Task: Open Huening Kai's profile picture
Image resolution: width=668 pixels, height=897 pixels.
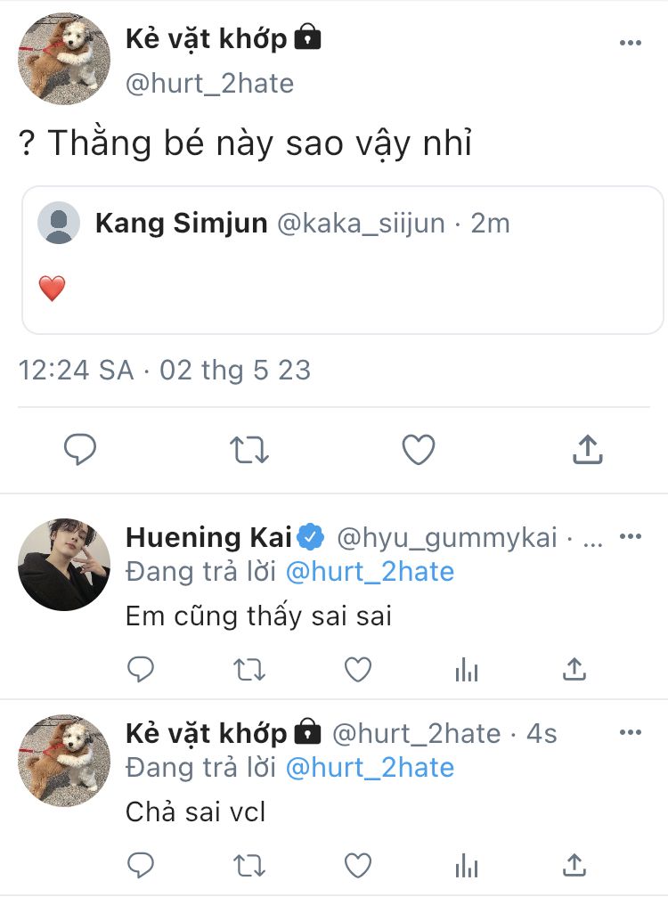Action: 64,565
